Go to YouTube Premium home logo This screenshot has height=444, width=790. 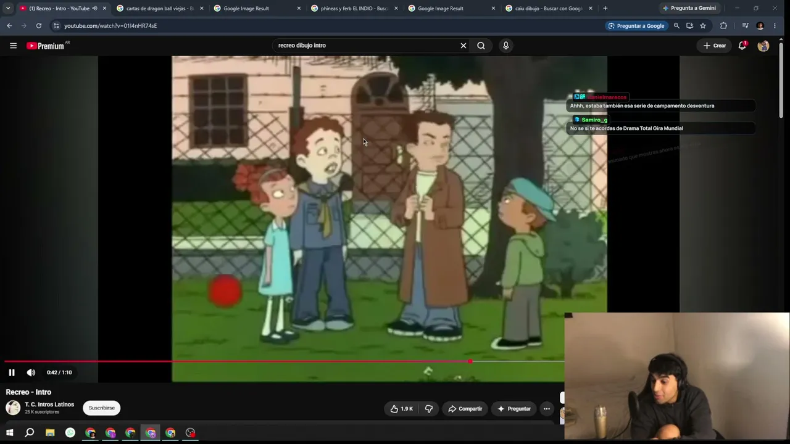[45, 46]
